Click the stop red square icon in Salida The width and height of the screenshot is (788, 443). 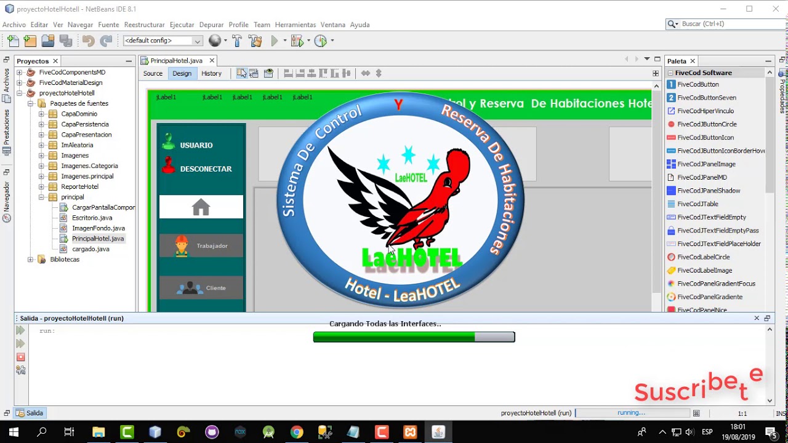tap(21, 357)
